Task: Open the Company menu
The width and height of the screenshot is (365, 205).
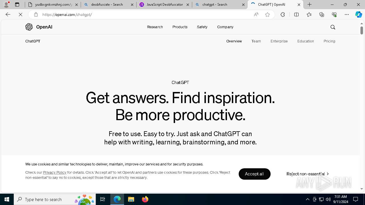Action: (x=225, y=27)
